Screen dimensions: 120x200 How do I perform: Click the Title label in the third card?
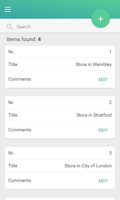[13, 166]
